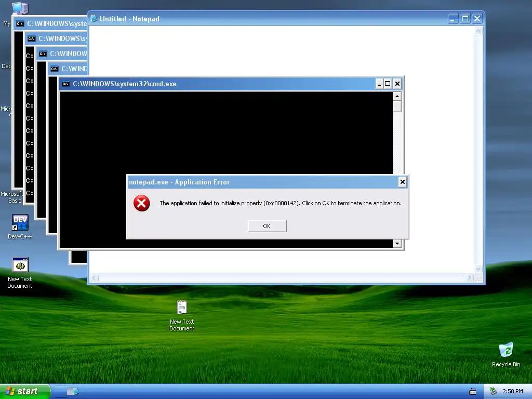This screenshot has height=399, width=532.
Task: Close the Untitled - Notepad window
Action: tap(477, 18)
